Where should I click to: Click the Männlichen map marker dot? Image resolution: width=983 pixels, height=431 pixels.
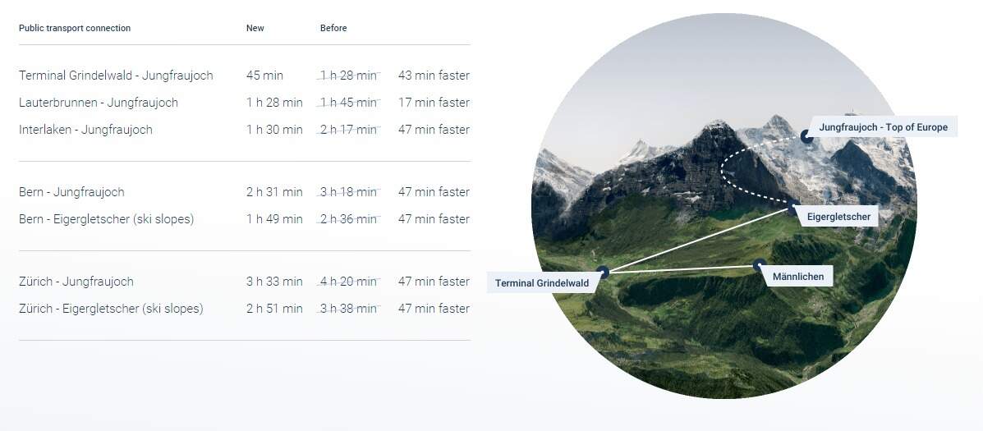(758, 265)
